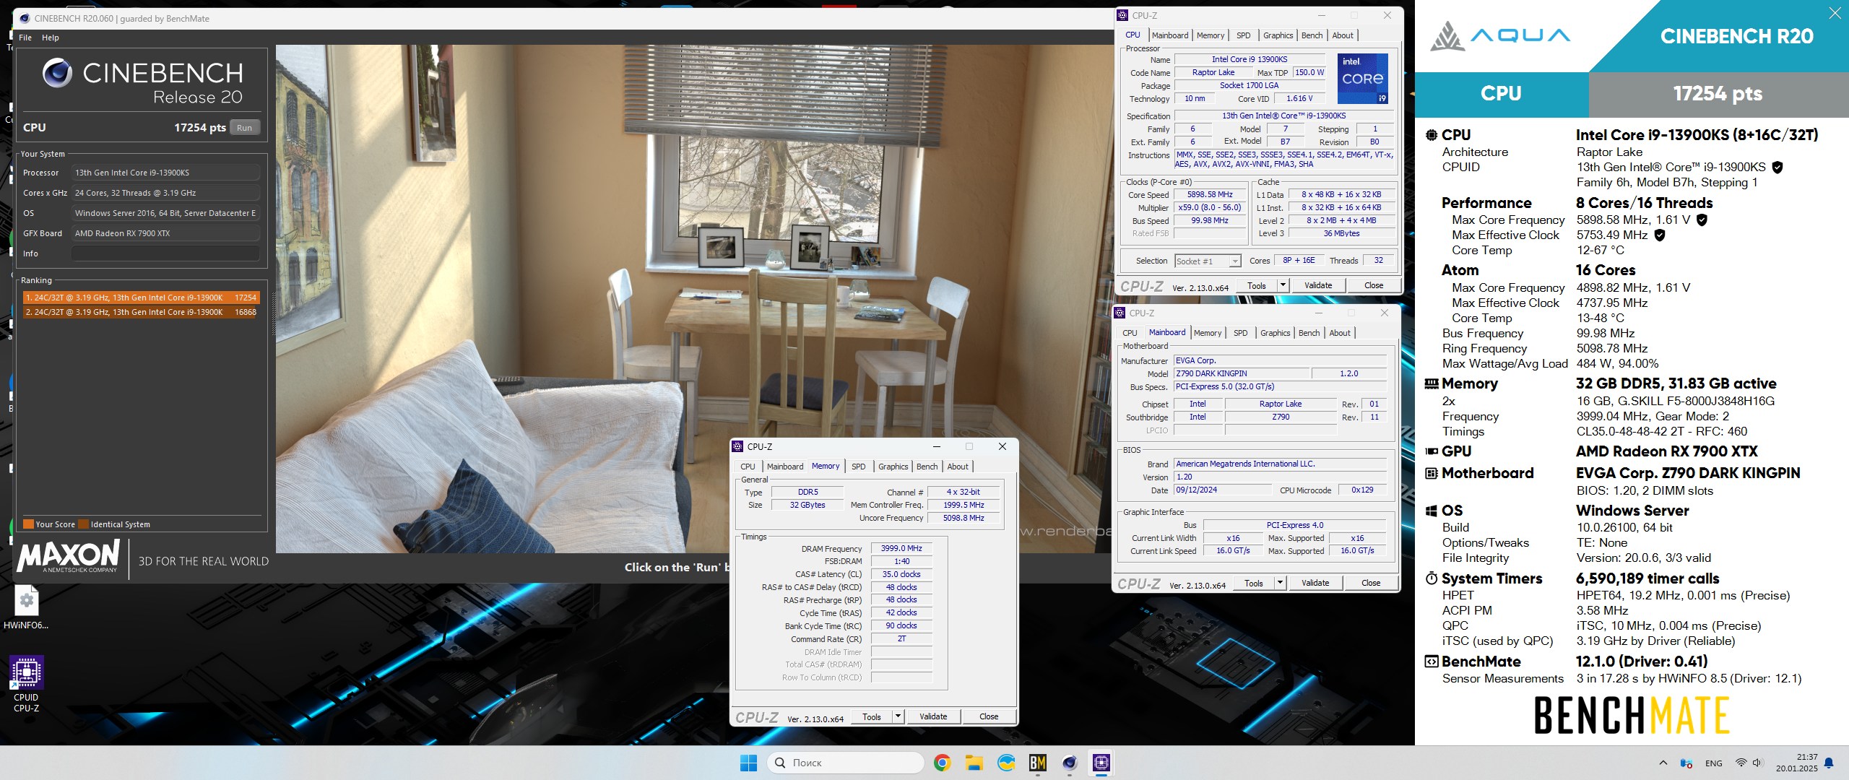Open Graphics tab in top CPU-Z window

[1278, 35]
